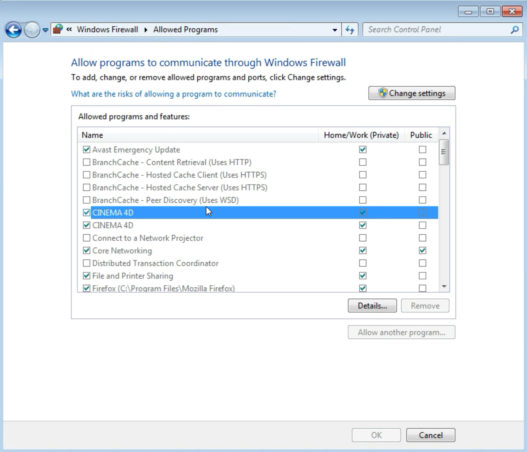Toggle the Avast Emergency Update checkbox
Viewport: 527px width, 452px height.
pos(86,149)
